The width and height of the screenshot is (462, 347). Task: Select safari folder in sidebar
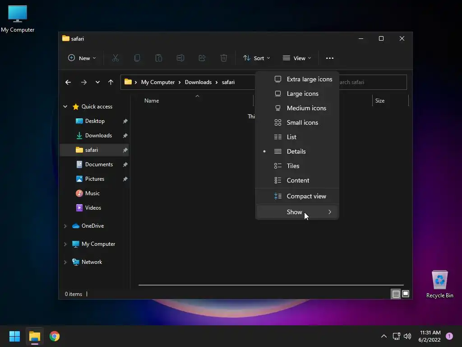[94, 150]
